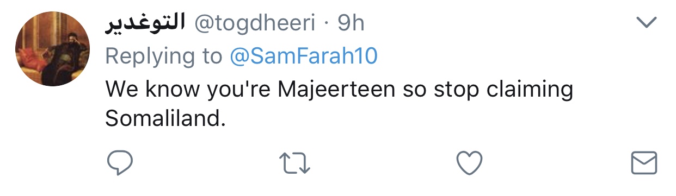Image resolution: width=676 pixels, height=196 pixels.
Task: Click the word Somaliland in the tweet
Action: tap(165, 119)
